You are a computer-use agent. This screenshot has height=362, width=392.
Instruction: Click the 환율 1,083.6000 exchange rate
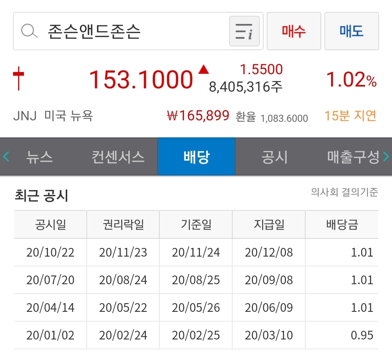272,117
